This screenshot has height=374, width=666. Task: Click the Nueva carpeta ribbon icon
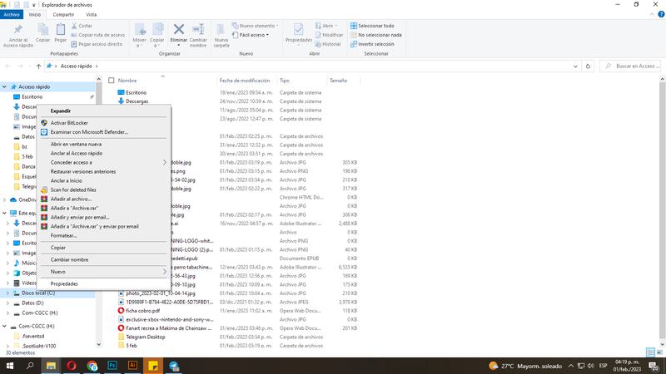[x=221, y=35]
